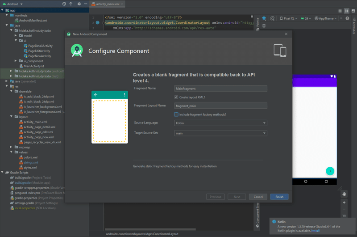Open the Component Tree side panel
This screenshot has height=237, width=357.
click(257, 215)
